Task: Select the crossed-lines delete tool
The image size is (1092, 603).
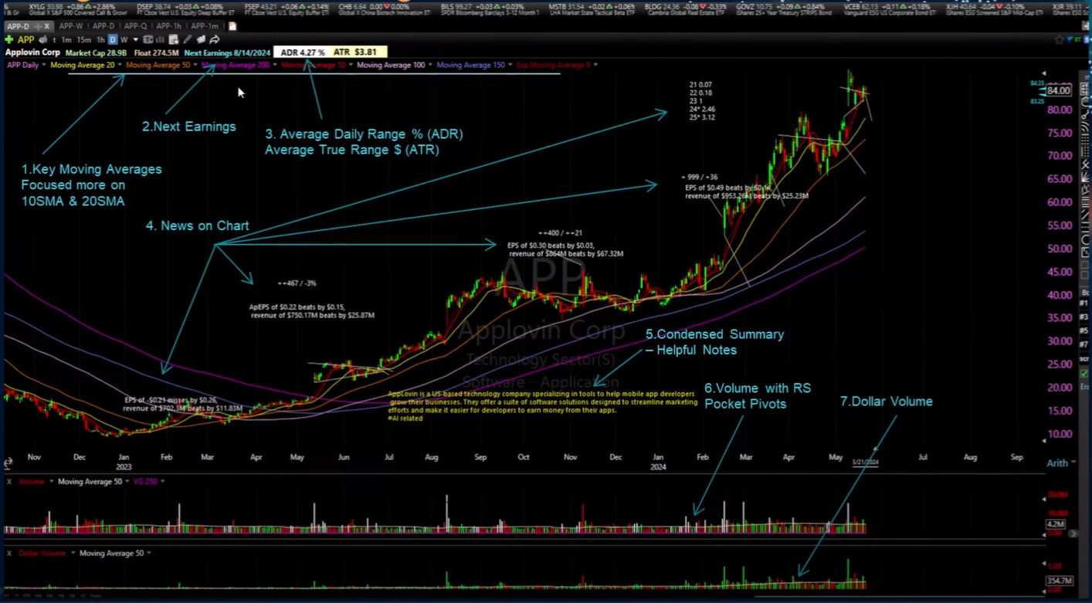Action: (1085, 164)
